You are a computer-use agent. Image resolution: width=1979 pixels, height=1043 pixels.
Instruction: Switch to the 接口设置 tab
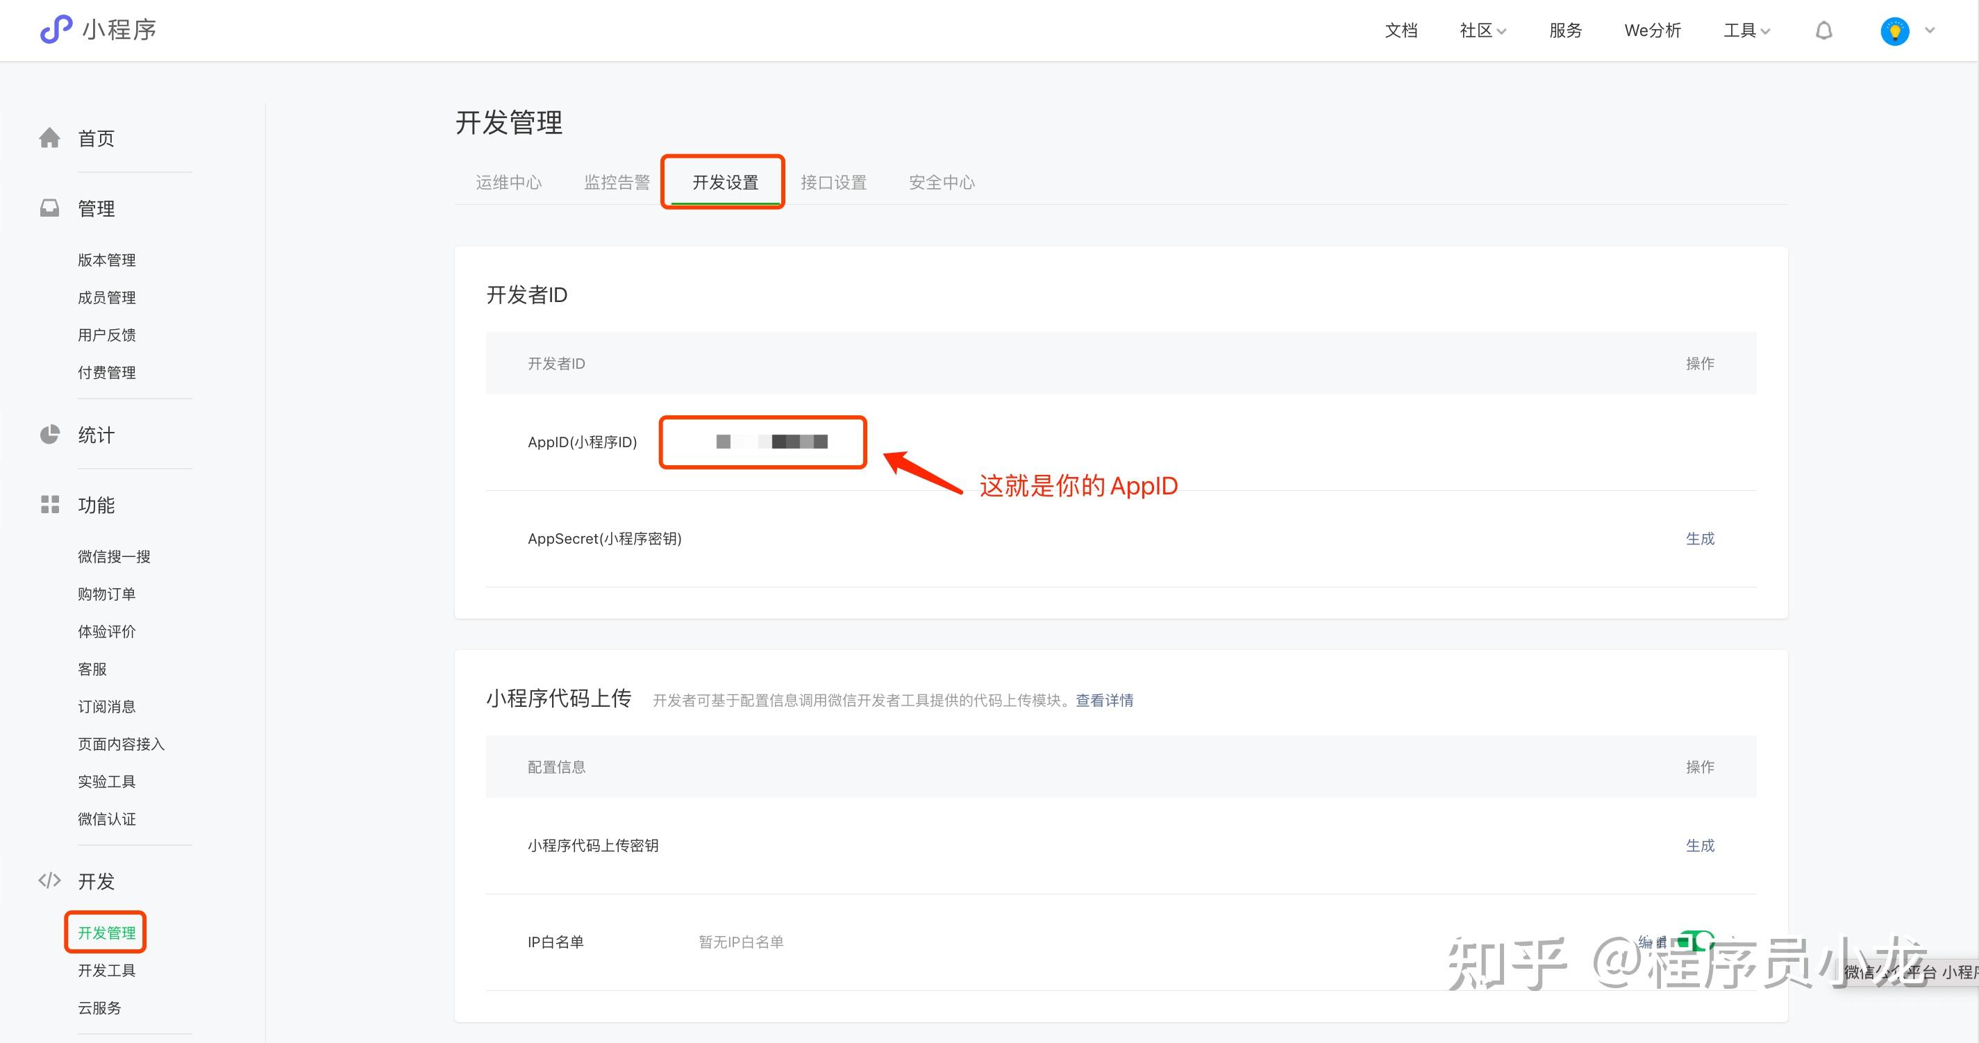click(833, 182)
